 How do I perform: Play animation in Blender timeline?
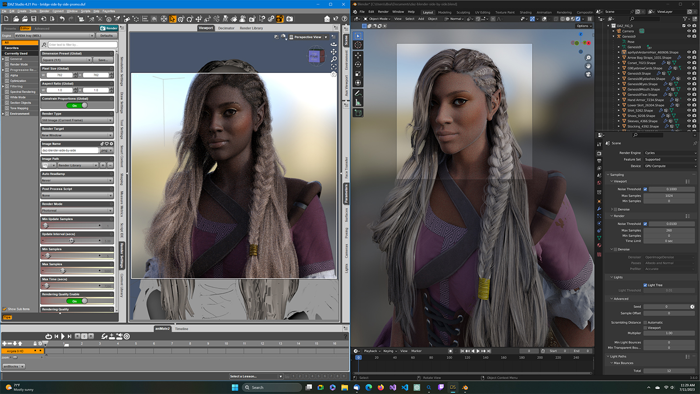click(478, 351)
